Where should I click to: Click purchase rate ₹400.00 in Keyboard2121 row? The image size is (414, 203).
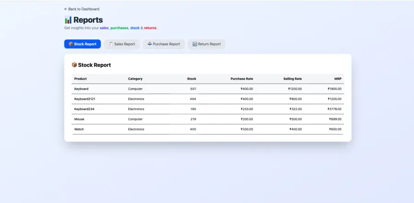[x=247, y=99]
